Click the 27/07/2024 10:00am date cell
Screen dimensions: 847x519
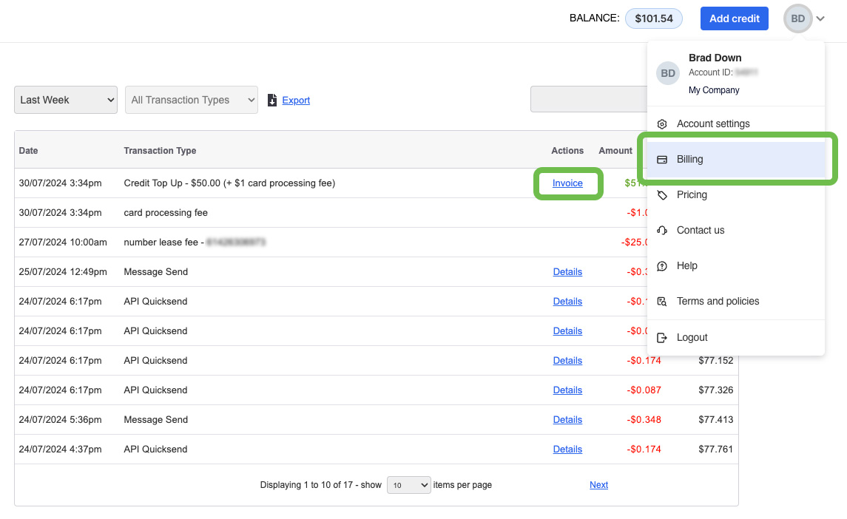coord(63,242)
